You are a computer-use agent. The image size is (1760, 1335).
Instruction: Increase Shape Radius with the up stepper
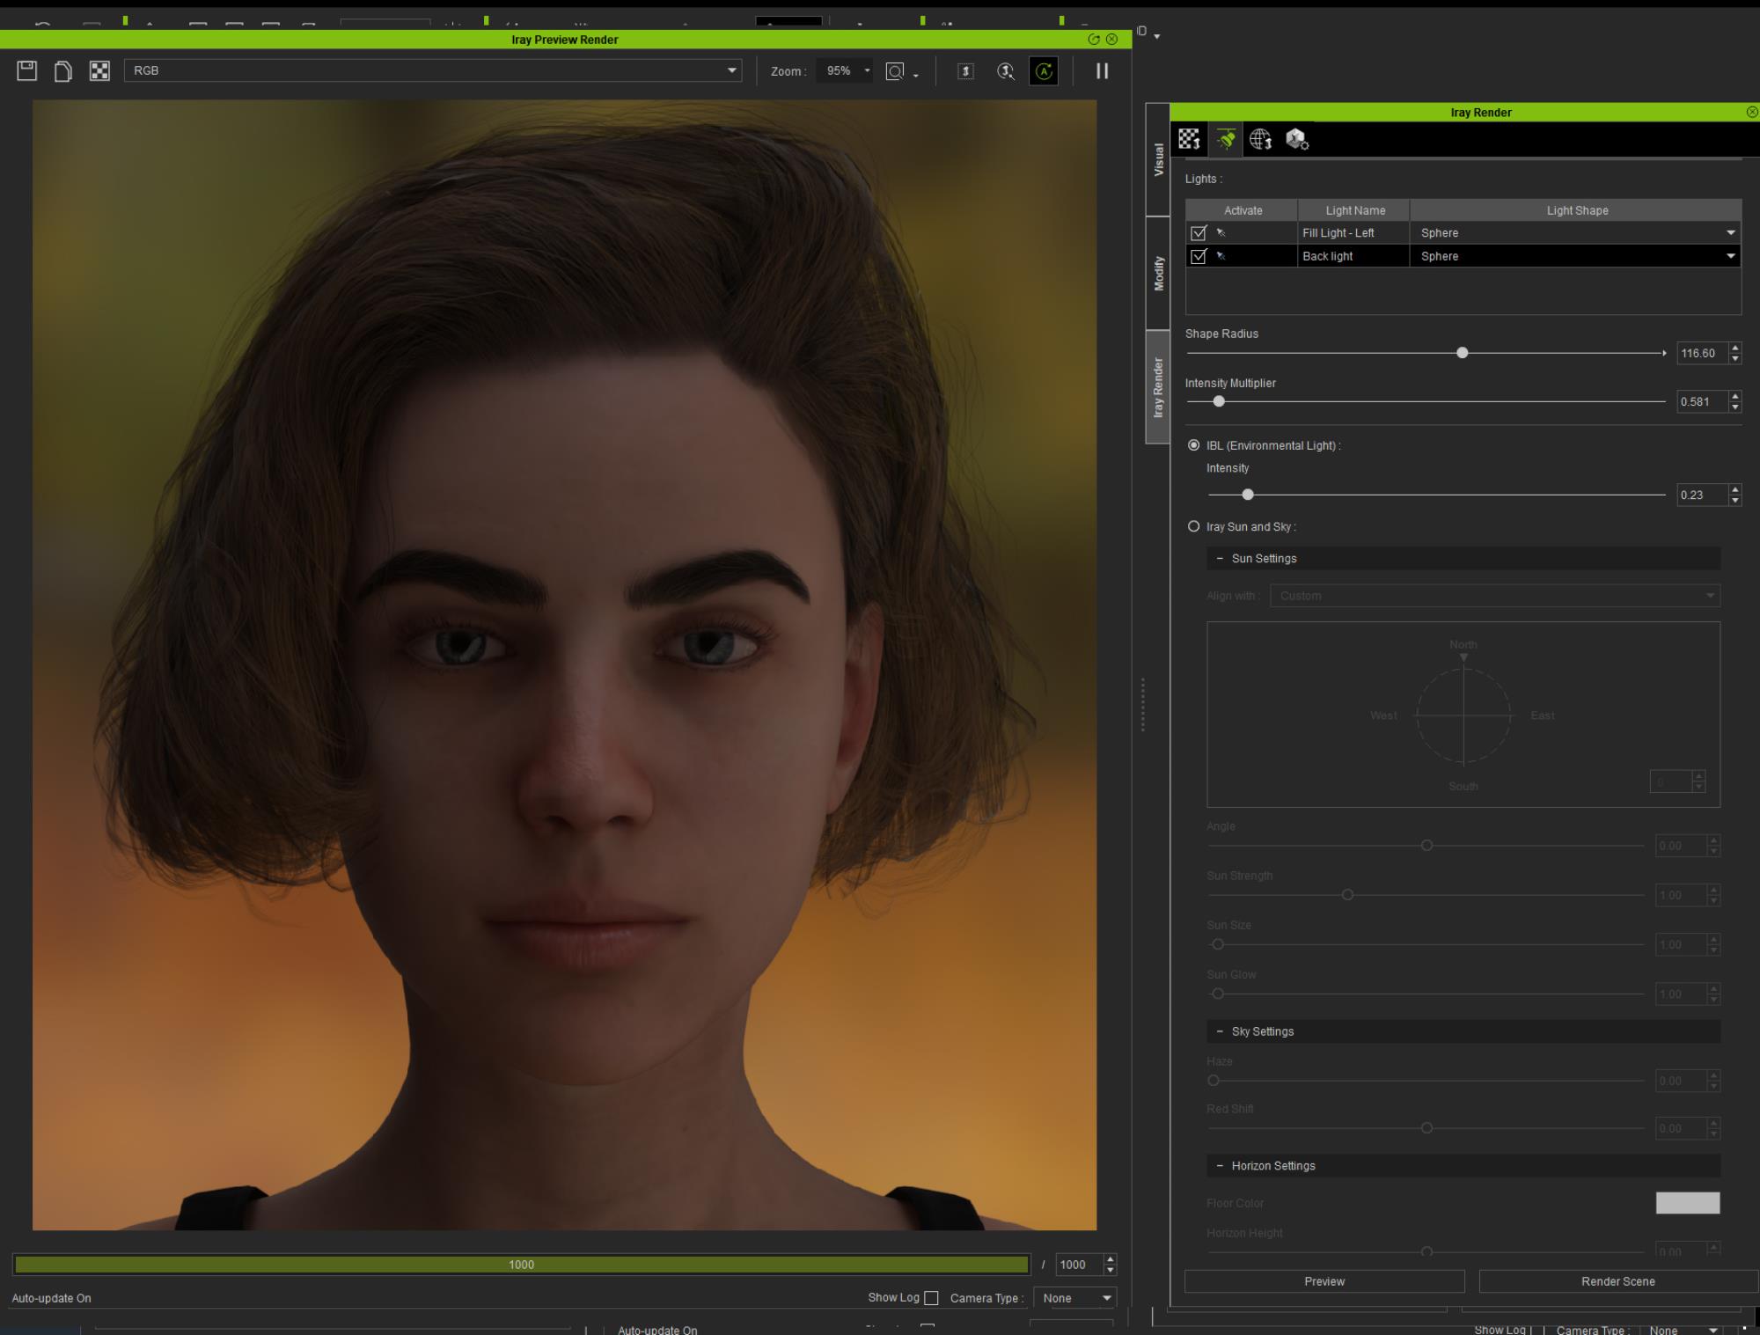[x=1734, y=348]
